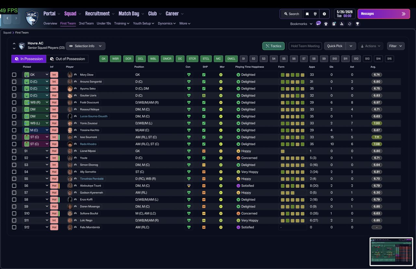This screenshot has width=416, height=269.
Task: Tick the checkbox for Ally Samatta
Action: (14, 172)
